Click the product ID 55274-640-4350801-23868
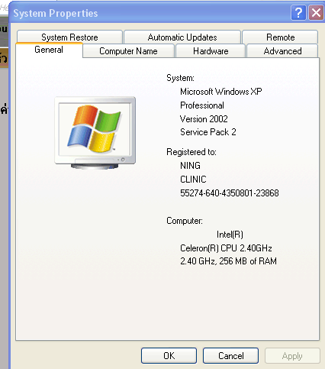The height and width of the screenshot is (369, 325). point(230,193)
